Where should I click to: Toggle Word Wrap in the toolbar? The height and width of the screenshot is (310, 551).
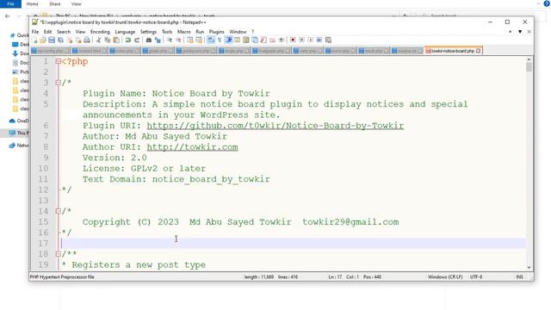click(210, 40)
